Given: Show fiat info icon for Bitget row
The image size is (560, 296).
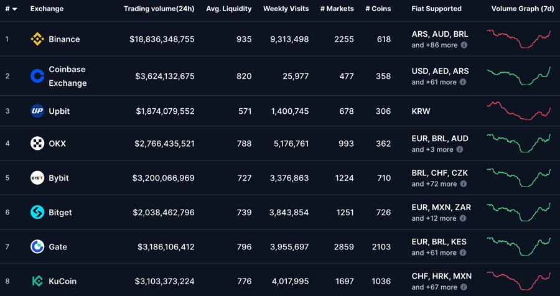Looking at the screenshot, I should pyautogui.click(x=463, y=218).
